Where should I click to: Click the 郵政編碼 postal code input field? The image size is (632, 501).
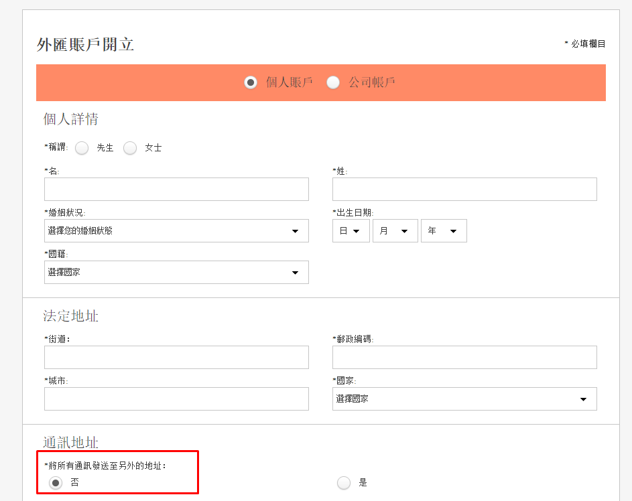pos(464,357)
